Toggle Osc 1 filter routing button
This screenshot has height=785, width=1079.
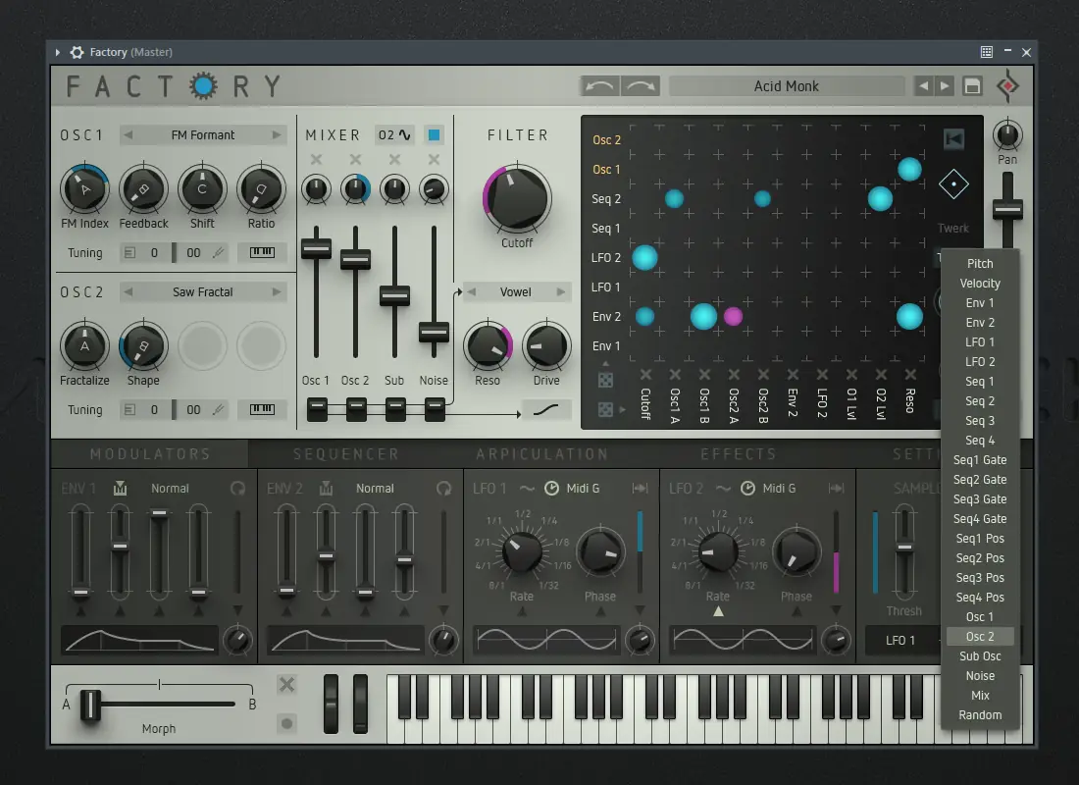(x=317, y=410)
